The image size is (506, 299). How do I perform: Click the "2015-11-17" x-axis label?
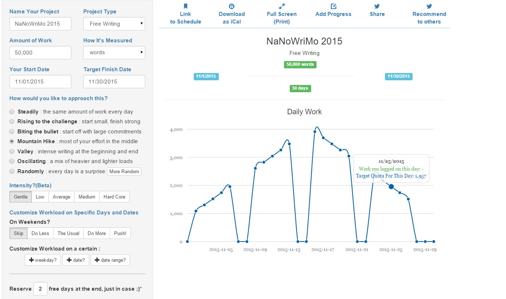(x=323, y=249)
